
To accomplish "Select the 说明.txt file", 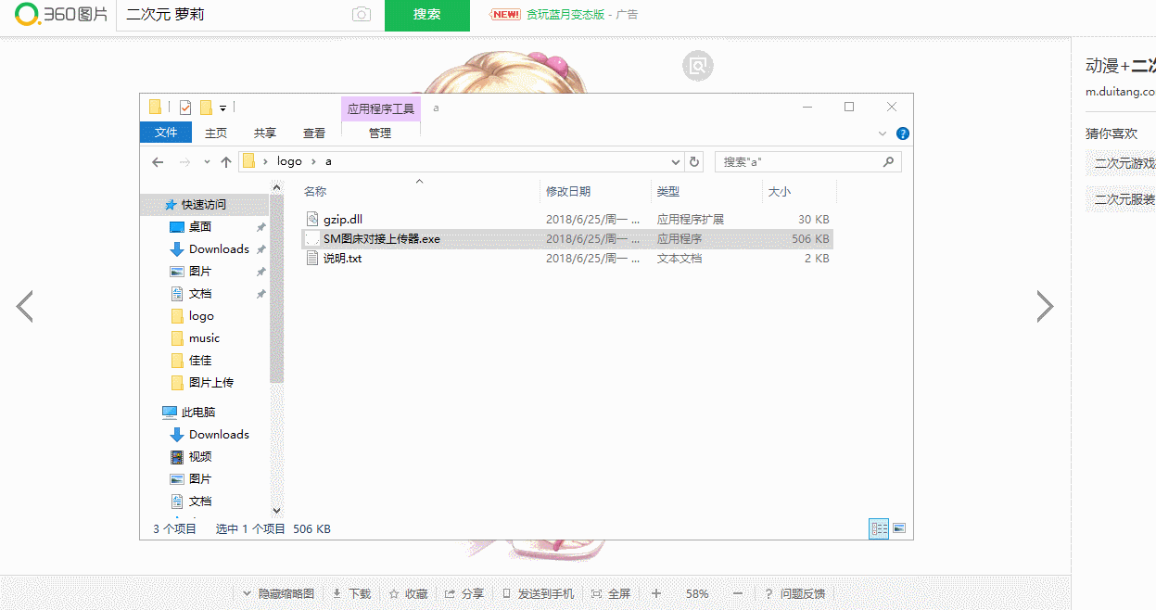I will click(x=341, y=258).
